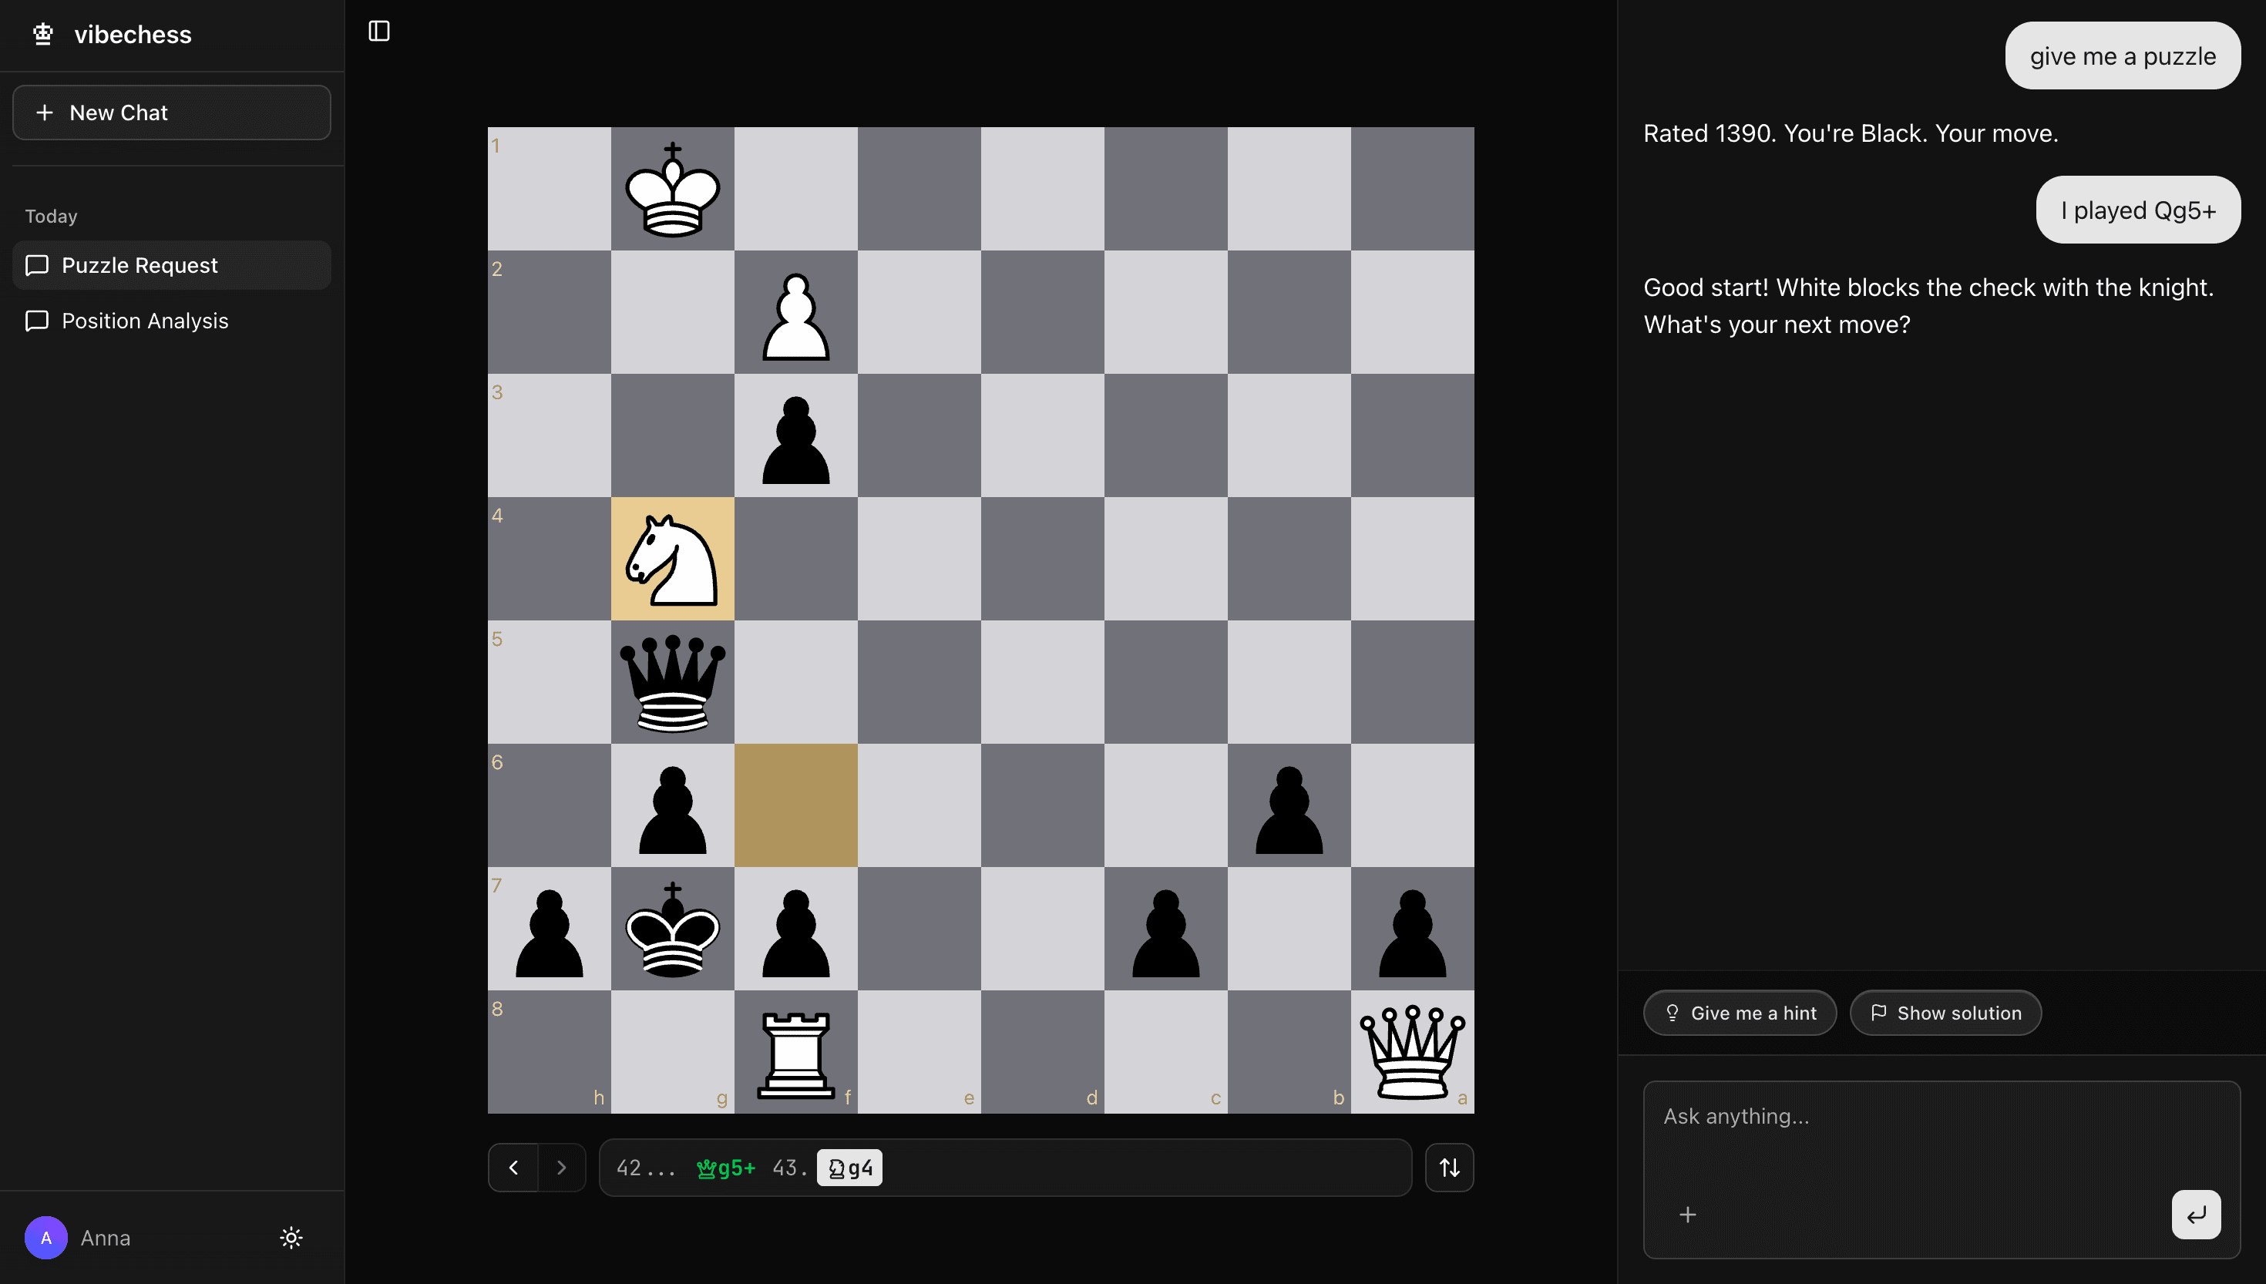2266x1284 pixels.
Task: Select the Ng4 move in move list
Action: pos(849,1168)
